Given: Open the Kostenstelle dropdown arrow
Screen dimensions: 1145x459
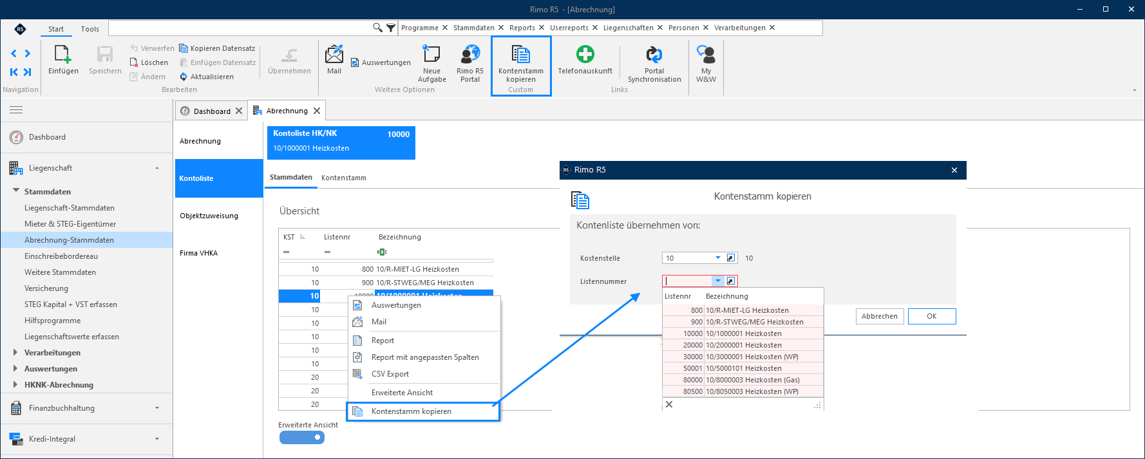Looking at the screenshot, I should click(718, 258).
